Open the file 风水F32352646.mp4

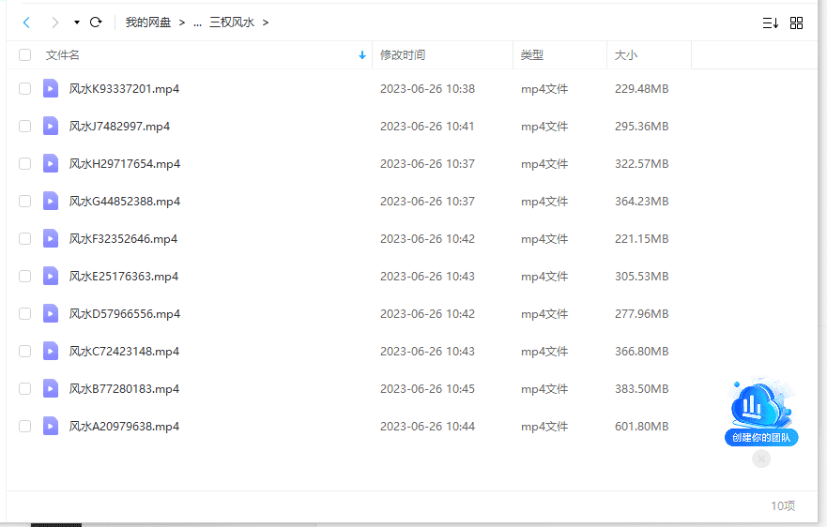pyautogui.click(x=123, y=239)
